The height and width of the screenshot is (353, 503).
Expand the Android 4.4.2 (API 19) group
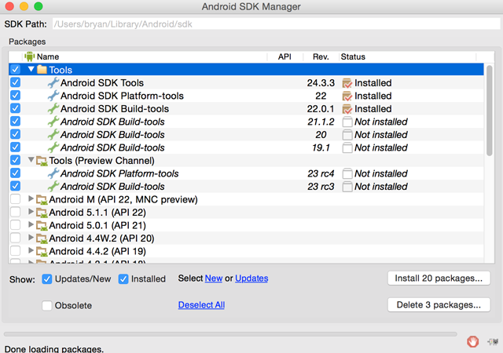point(31,251)
